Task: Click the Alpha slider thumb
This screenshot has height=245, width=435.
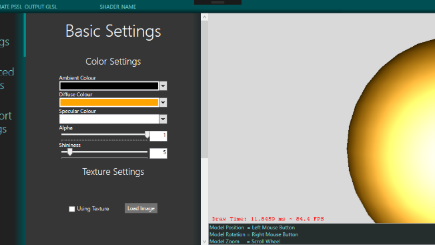Action: pos(147,135)
